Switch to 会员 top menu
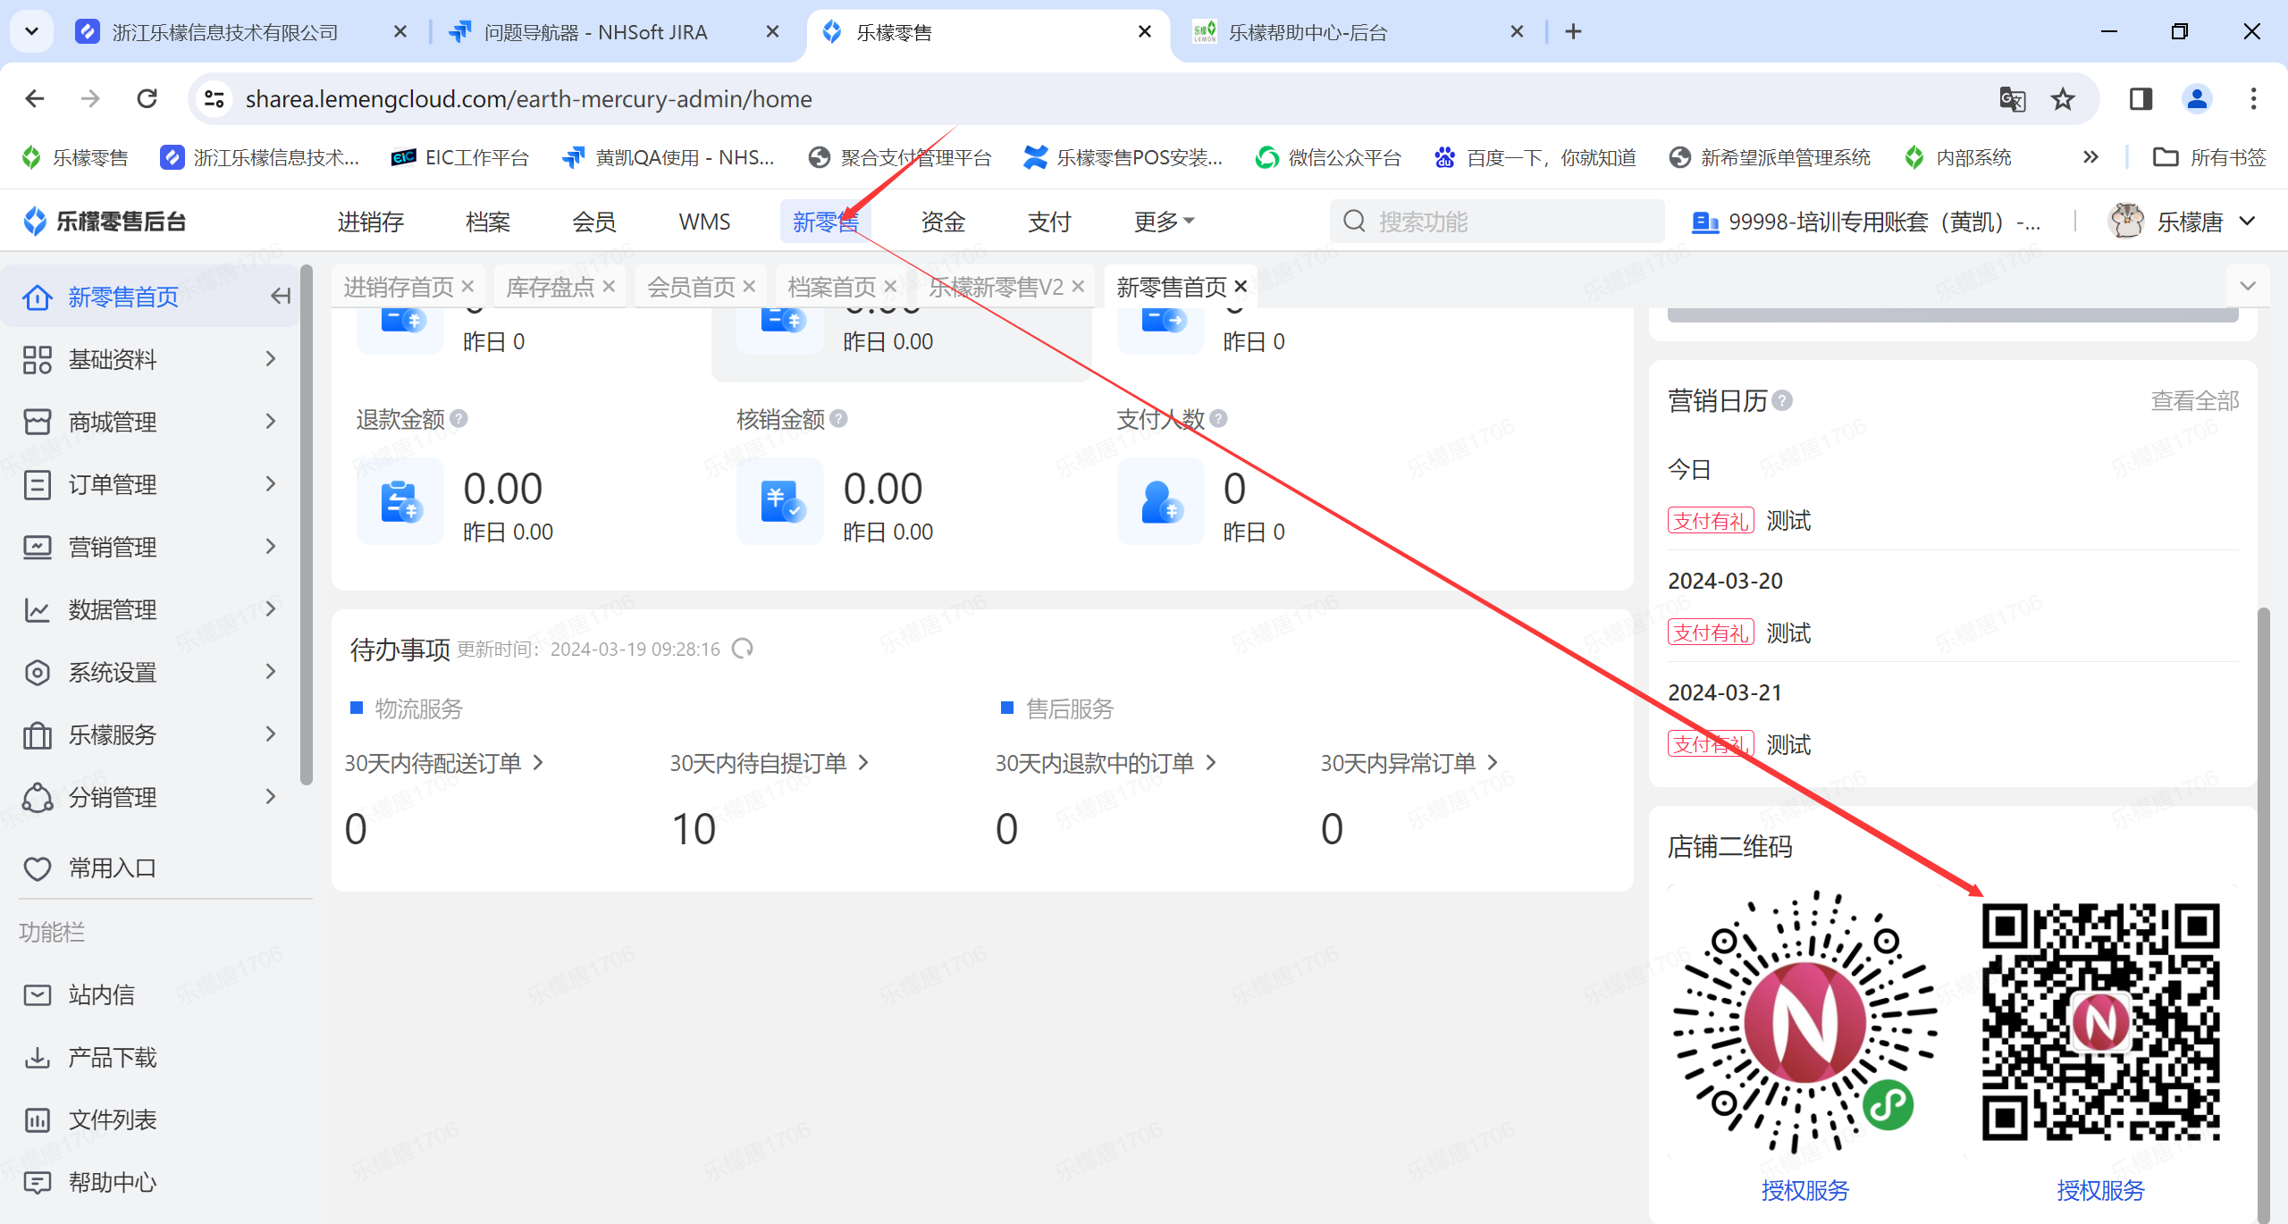Viewport: 2288px width, 1224px height. coord(594,222)
